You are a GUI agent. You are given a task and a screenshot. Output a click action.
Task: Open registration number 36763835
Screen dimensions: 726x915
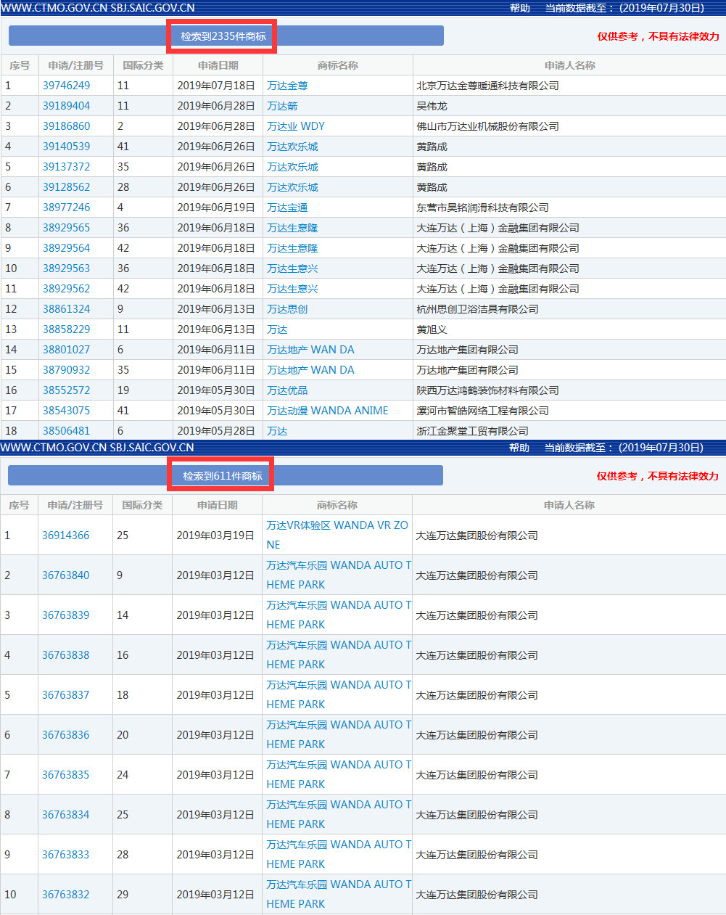(x=65, y=775)
